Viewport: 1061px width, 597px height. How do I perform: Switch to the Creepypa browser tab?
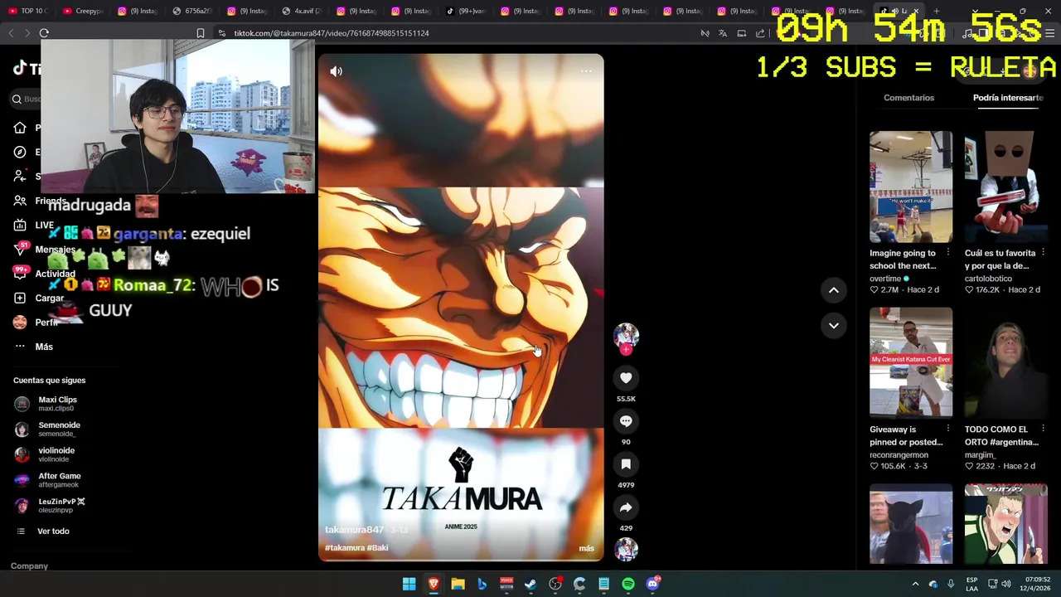pyautogui.click(x=83, y=11)
